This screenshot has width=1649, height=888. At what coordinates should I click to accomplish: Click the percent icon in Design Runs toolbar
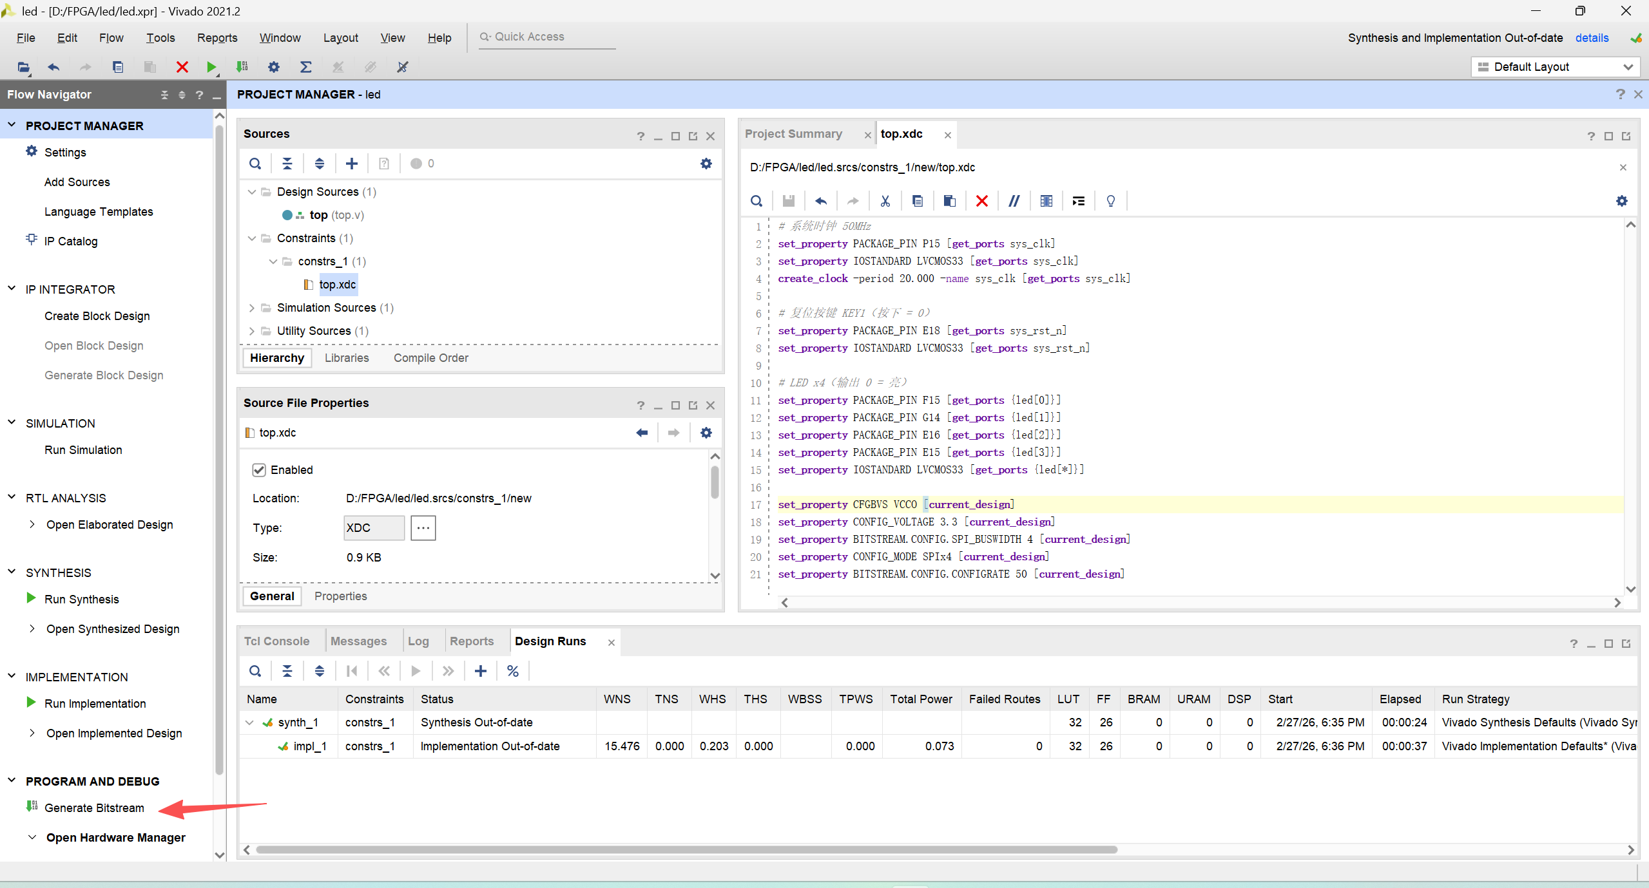(x=513, y=671)
